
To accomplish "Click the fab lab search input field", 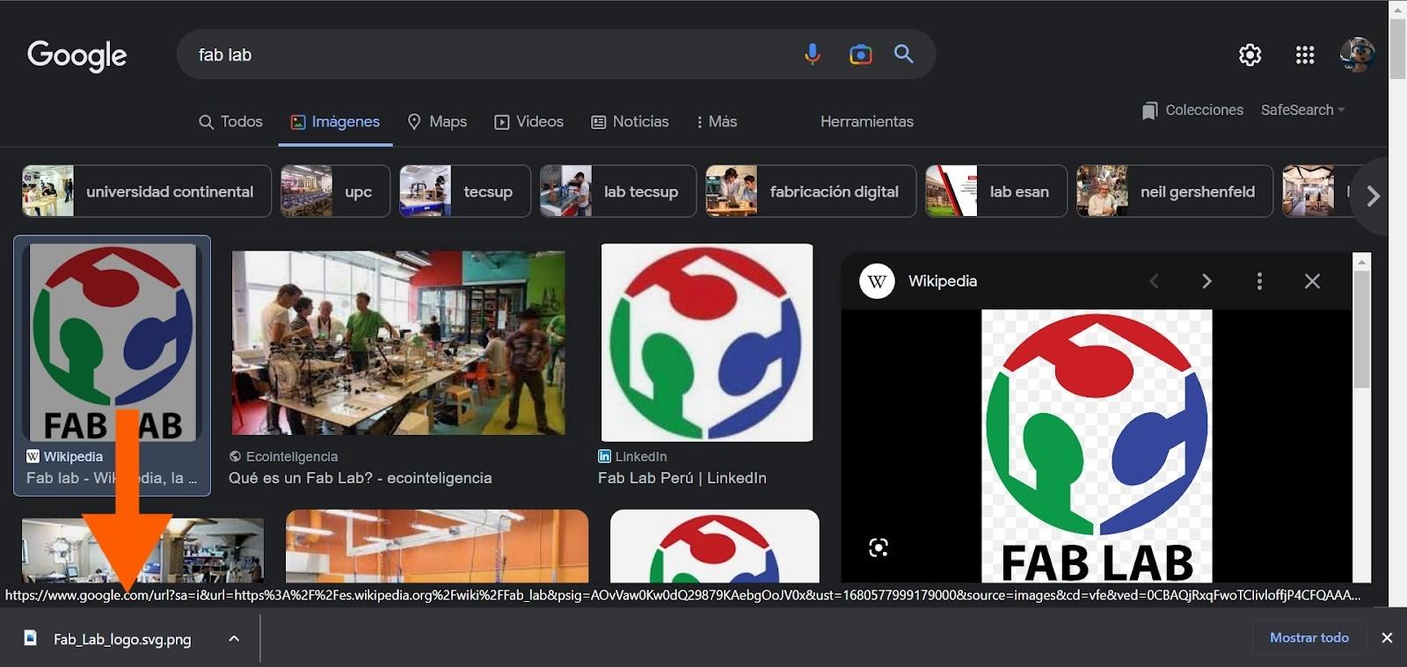I will (x=492, y=54).
